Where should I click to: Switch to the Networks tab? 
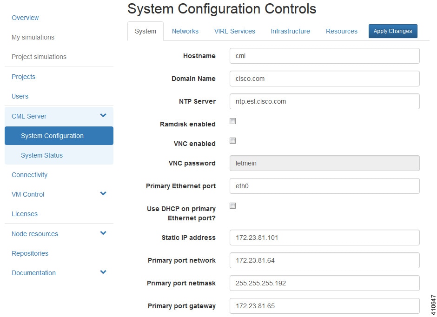[185, 31]
